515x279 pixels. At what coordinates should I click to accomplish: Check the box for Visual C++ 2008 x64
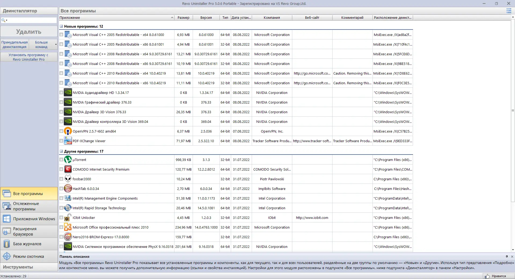click(x=61, y=54)
